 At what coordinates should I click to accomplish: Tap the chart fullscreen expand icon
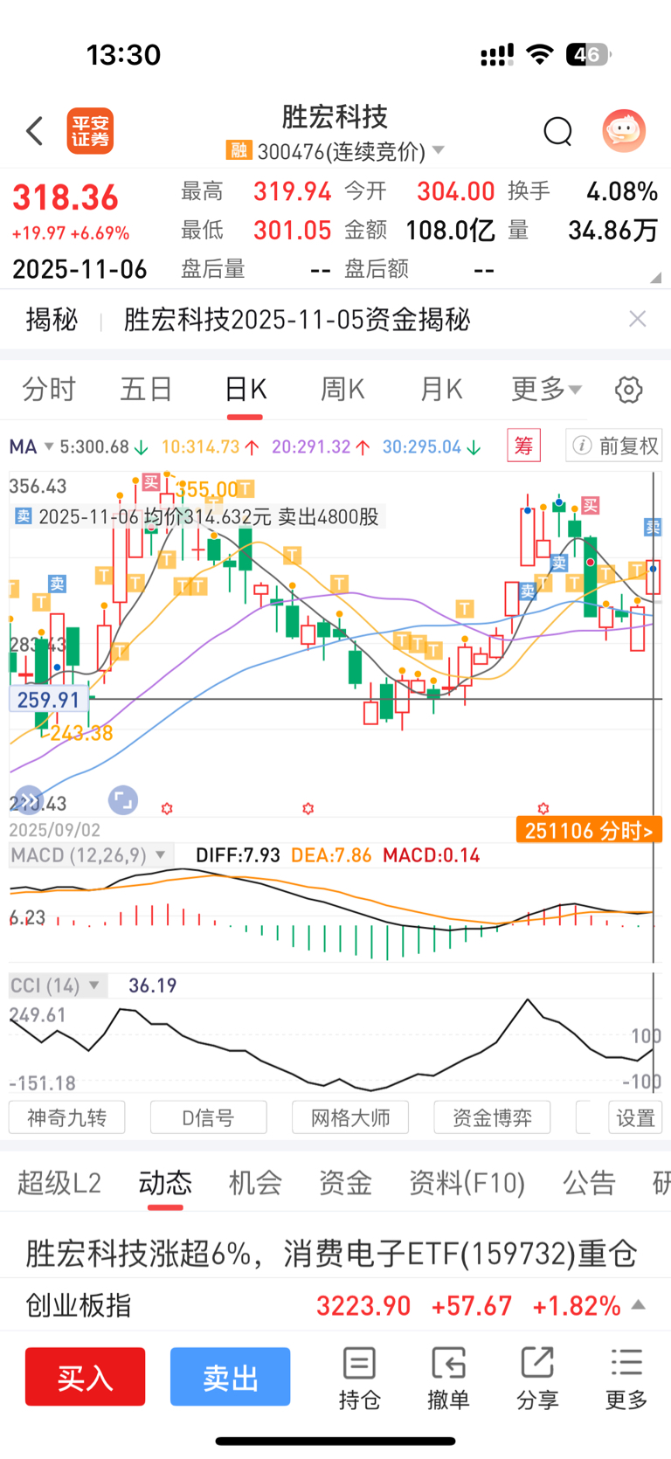(x=123, y=799)
